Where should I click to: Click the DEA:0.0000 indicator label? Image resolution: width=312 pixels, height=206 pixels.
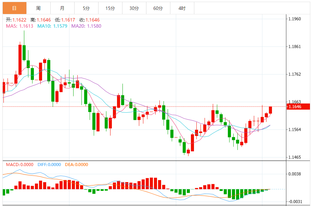pos(77,164)
